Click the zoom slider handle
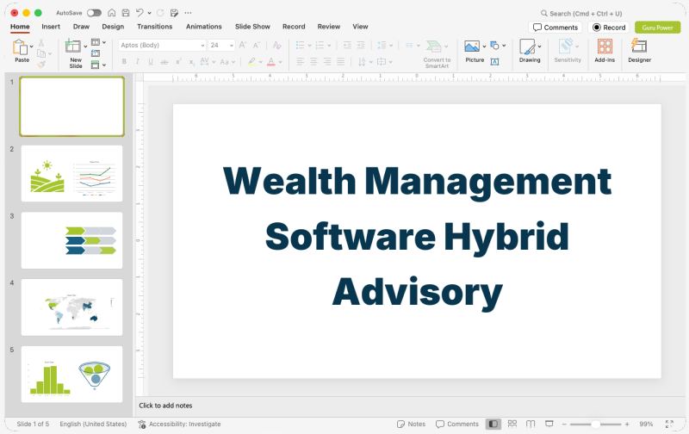The width and height of the screenshot is (689, 434). tap(595, 424)
